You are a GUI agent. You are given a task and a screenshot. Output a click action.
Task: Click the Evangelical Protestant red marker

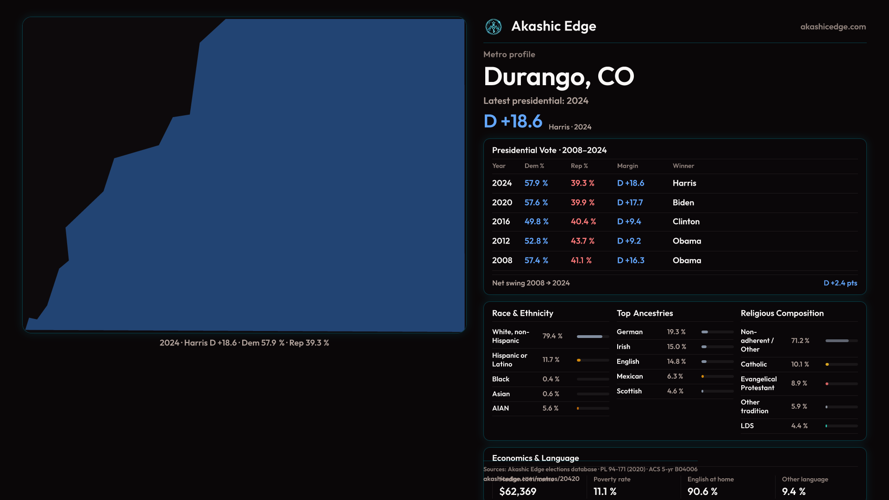pos(827,384)
